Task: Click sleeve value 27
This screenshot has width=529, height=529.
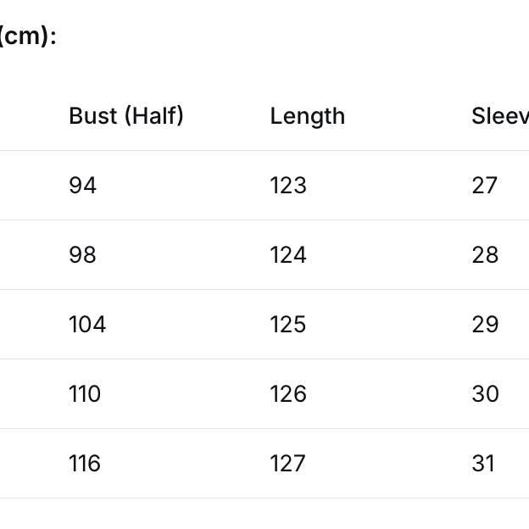Action: (x=484, y=186)
